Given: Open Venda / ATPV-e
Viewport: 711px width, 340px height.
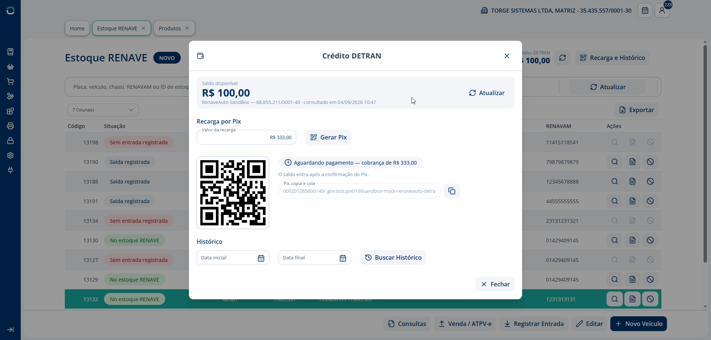Looking at the screenshot, I should tap(465, 324).
